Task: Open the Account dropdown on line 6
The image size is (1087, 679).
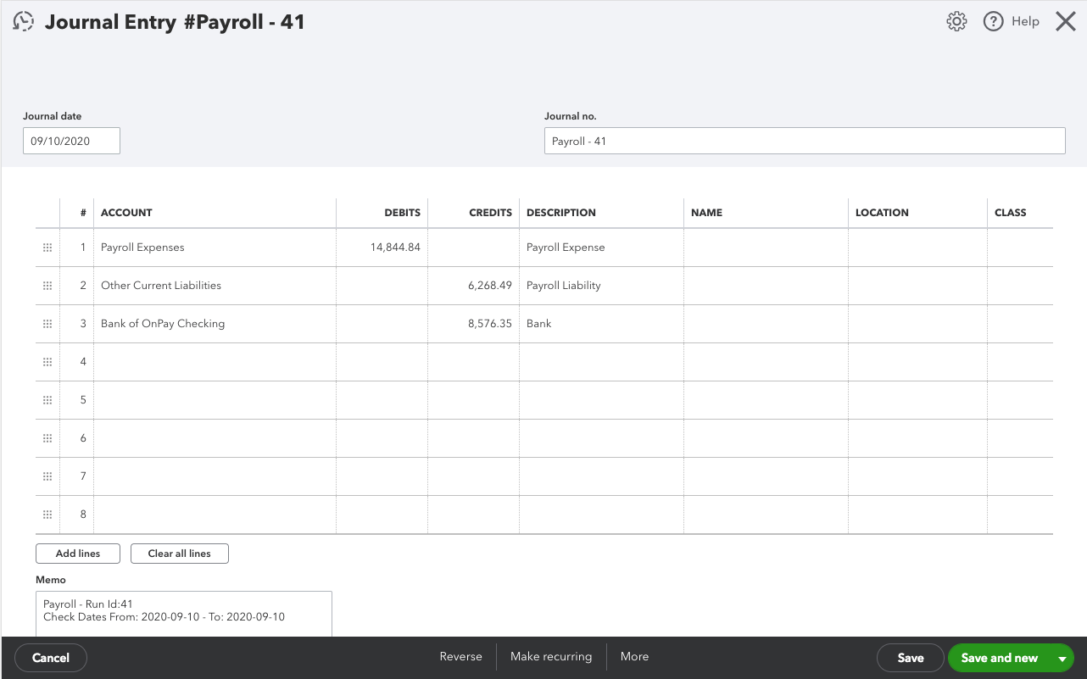Action: (215, 437)
